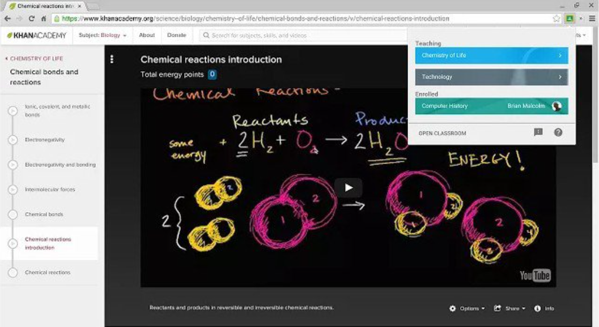Click Chemical reactions introduction title
This screenshot has height=327, width=599.
(x=211, y=59)
